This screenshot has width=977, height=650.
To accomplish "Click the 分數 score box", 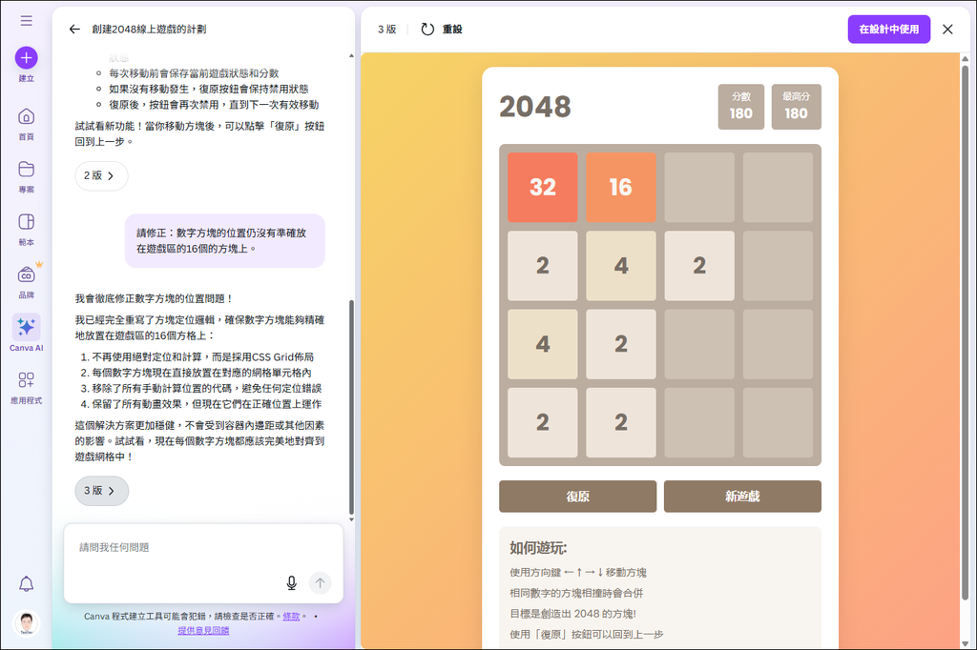I will point(740,107).
